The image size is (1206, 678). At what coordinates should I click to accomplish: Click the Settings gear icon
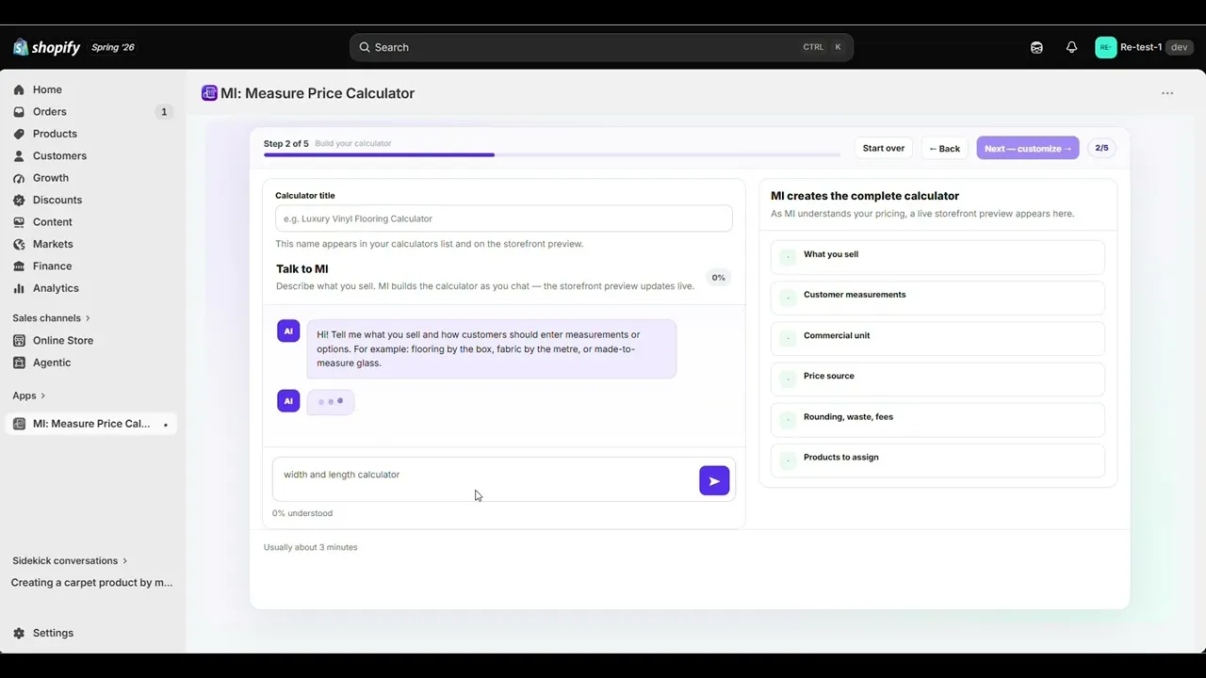pyautogui.click(x=19, y=633)
